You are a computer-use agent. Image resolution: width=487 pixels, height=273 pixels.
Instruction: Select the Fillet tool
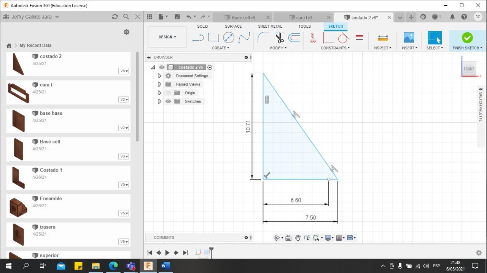coord(263,38)
